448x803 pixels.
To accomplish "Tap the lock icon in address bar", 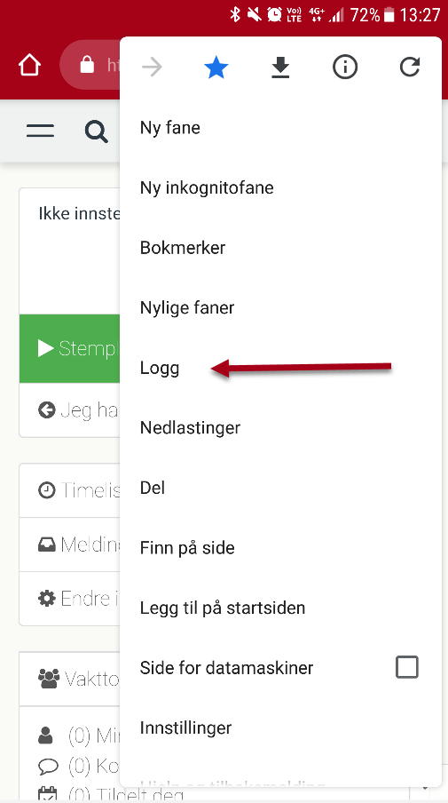I will point(87,65).
